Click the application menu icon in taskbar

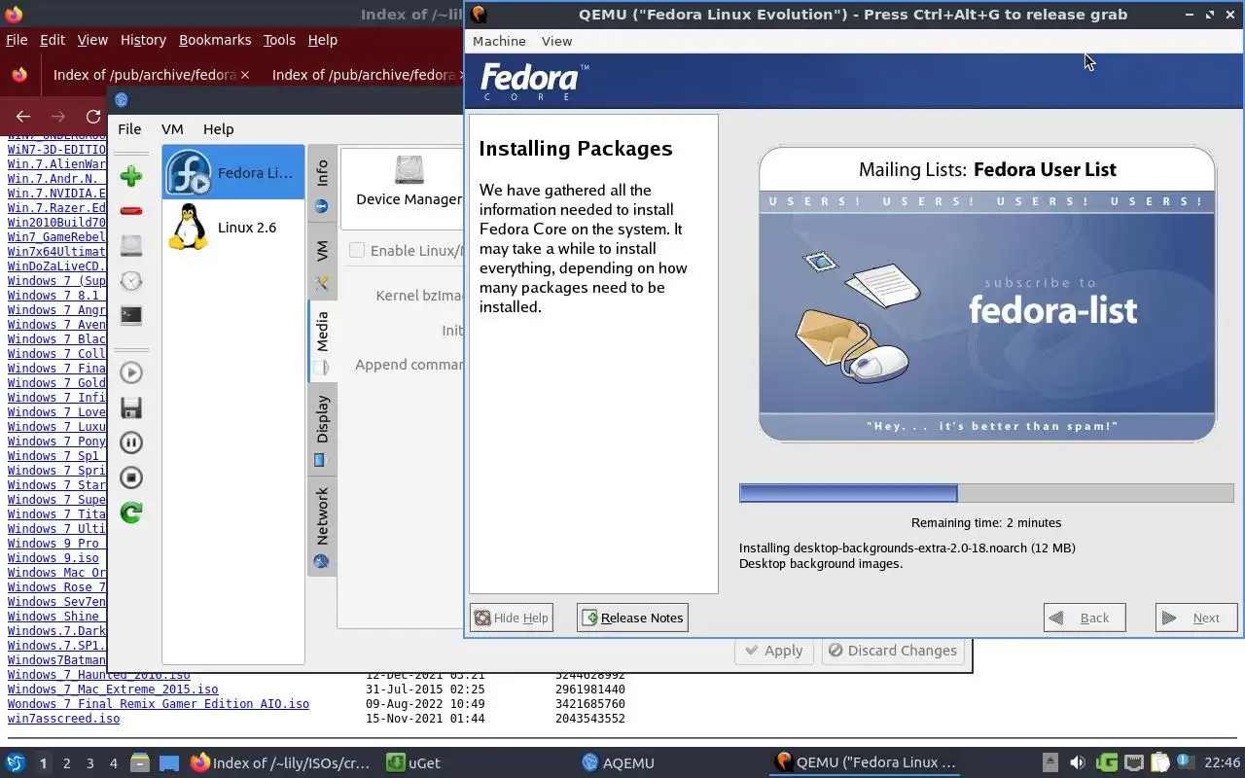pyautogui.click(x=15, y=763)
